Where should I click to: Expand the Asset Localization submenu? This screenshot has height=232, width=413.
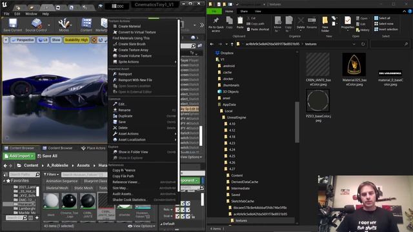(144, 140)
